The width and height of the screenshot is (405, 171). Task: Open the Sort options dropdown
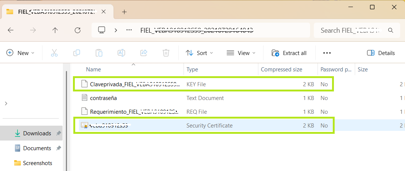coord(200,53)
